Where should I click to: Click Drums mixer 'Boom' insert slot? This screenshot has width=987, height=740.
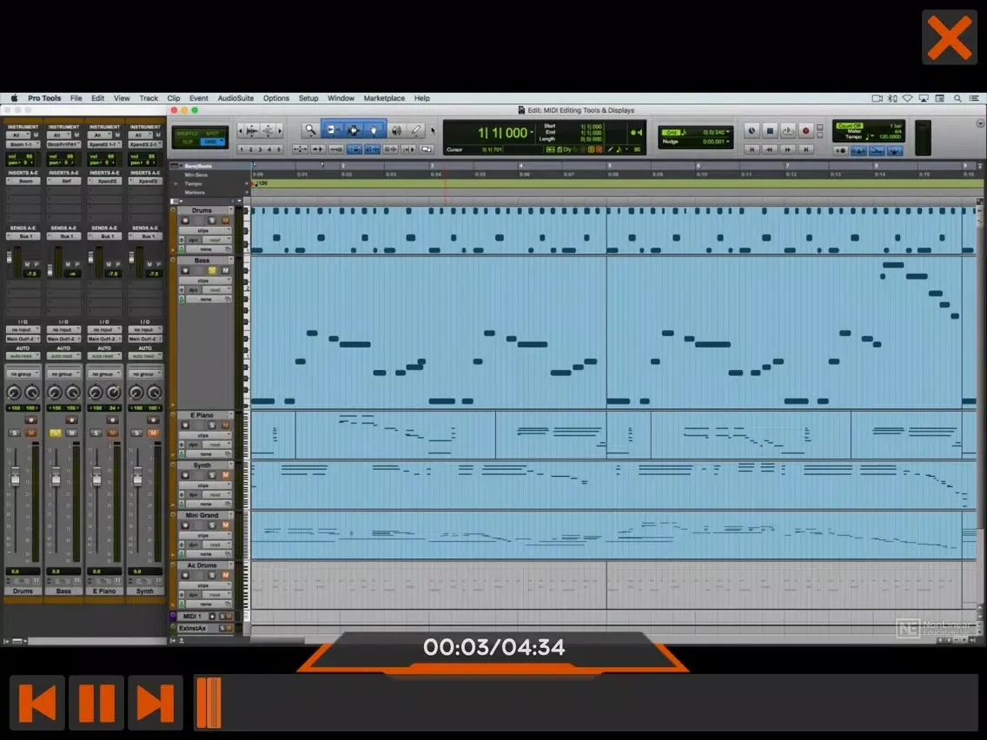[23, 182]
